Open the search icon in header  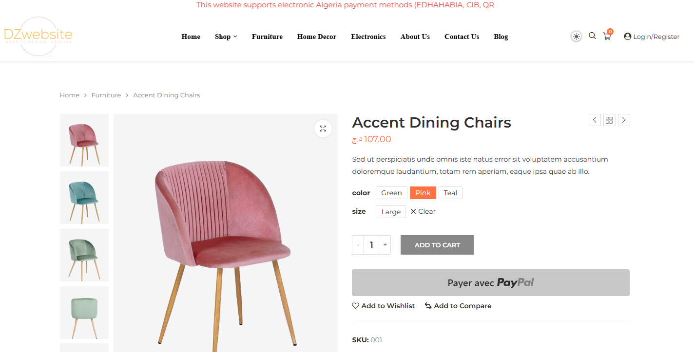click(592, 36)
